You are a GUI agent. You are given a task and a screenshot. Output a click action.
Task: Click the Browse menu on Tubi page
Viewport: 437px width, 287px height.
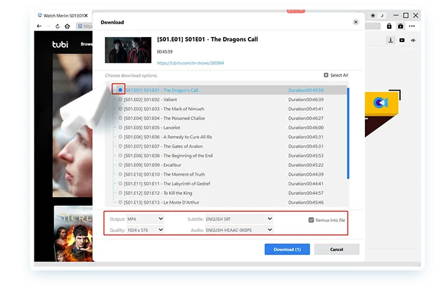tap(86, 44)
